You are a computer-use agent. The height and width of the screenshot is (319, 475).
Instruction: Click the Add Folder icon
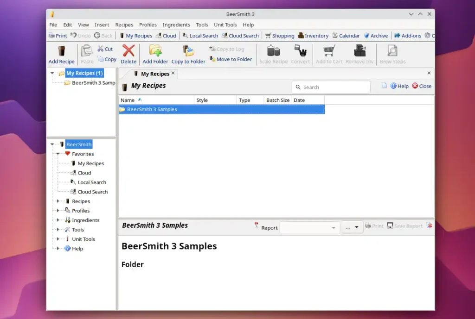[x=155, y=51]
